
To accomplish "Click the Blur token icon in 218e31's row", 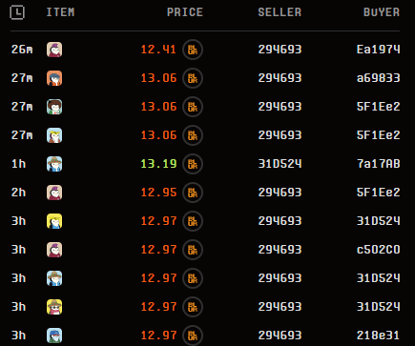I will pos(193,336).
